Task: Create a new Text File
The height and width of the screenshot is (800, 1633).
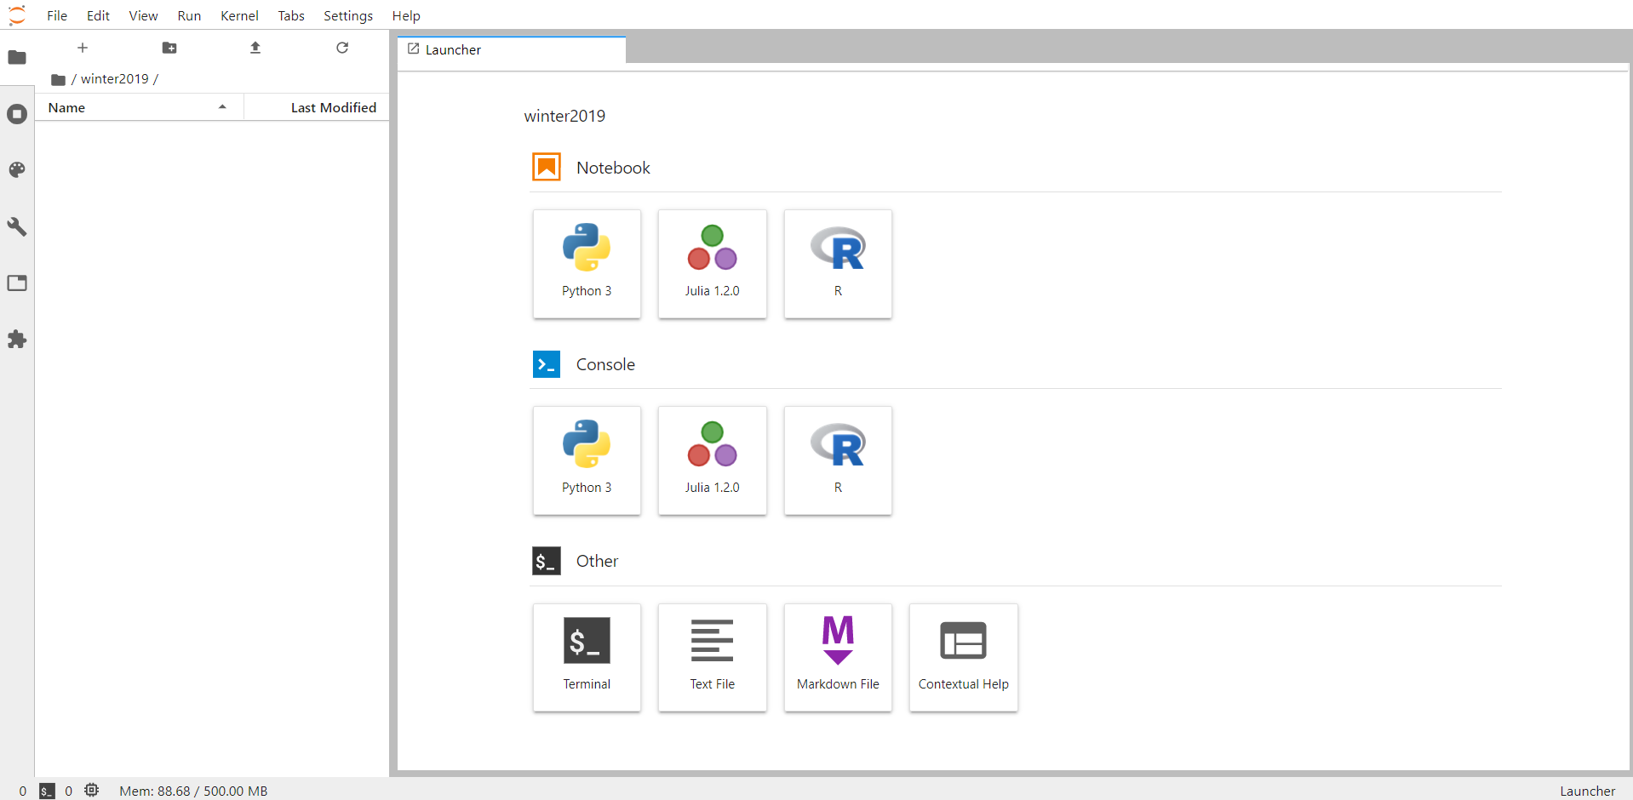Action: (713, 657)
